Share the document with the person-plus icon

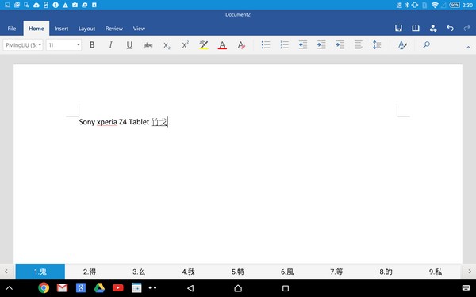click(x=433, y=29)
